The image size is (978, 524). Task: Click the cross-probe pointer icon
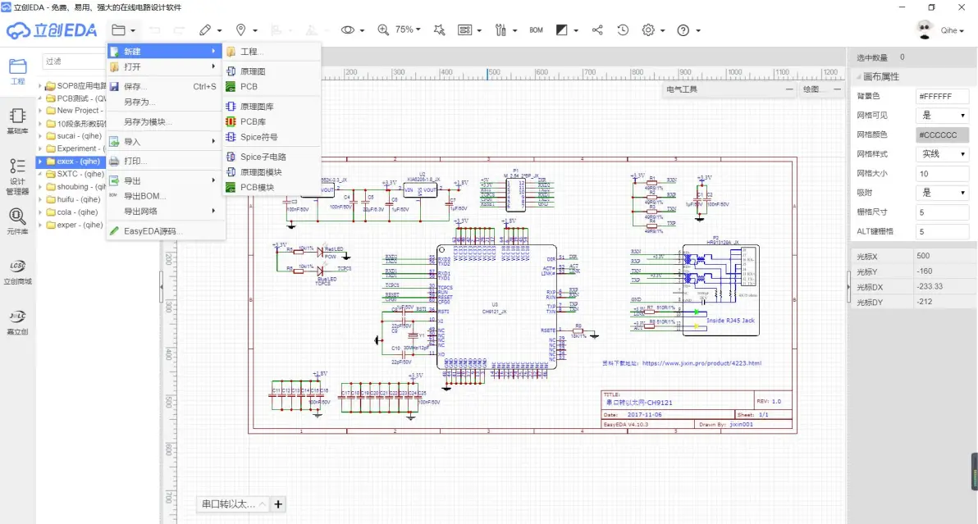coord(439,30)
